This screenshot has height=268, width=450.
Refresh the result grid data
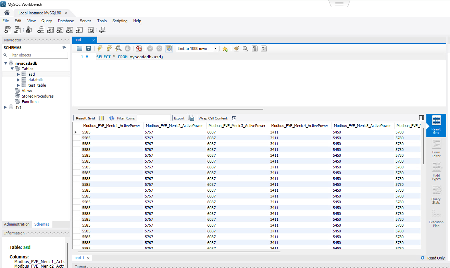click(112, 118)
